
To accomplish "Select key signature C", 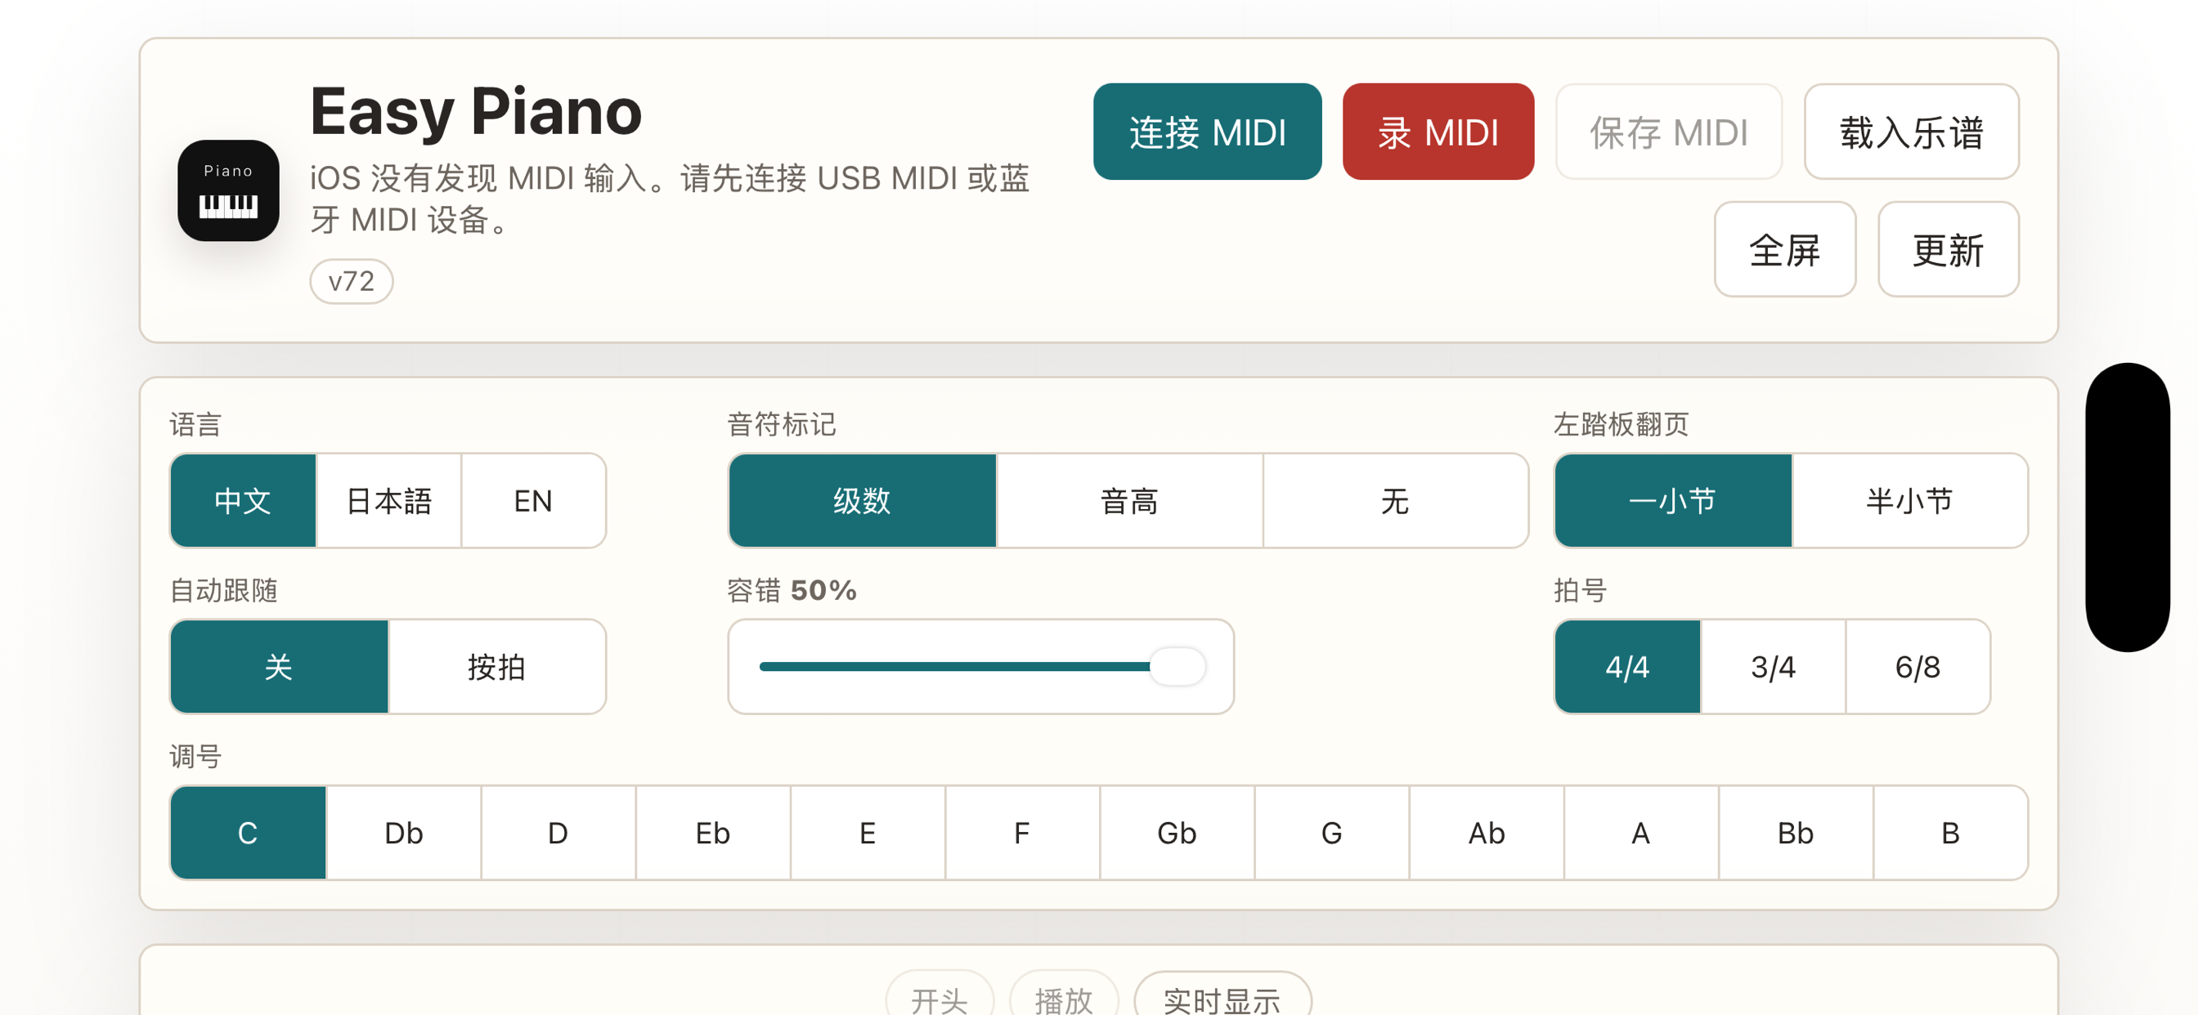I will pyautogui.click(x=248, y=833).
